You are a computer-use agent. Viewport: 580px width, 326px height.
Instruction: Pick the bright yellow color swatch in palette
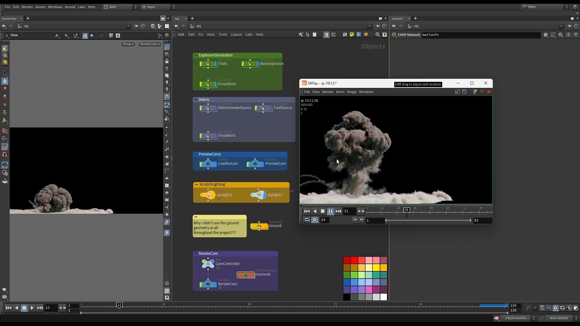[376, 268]
